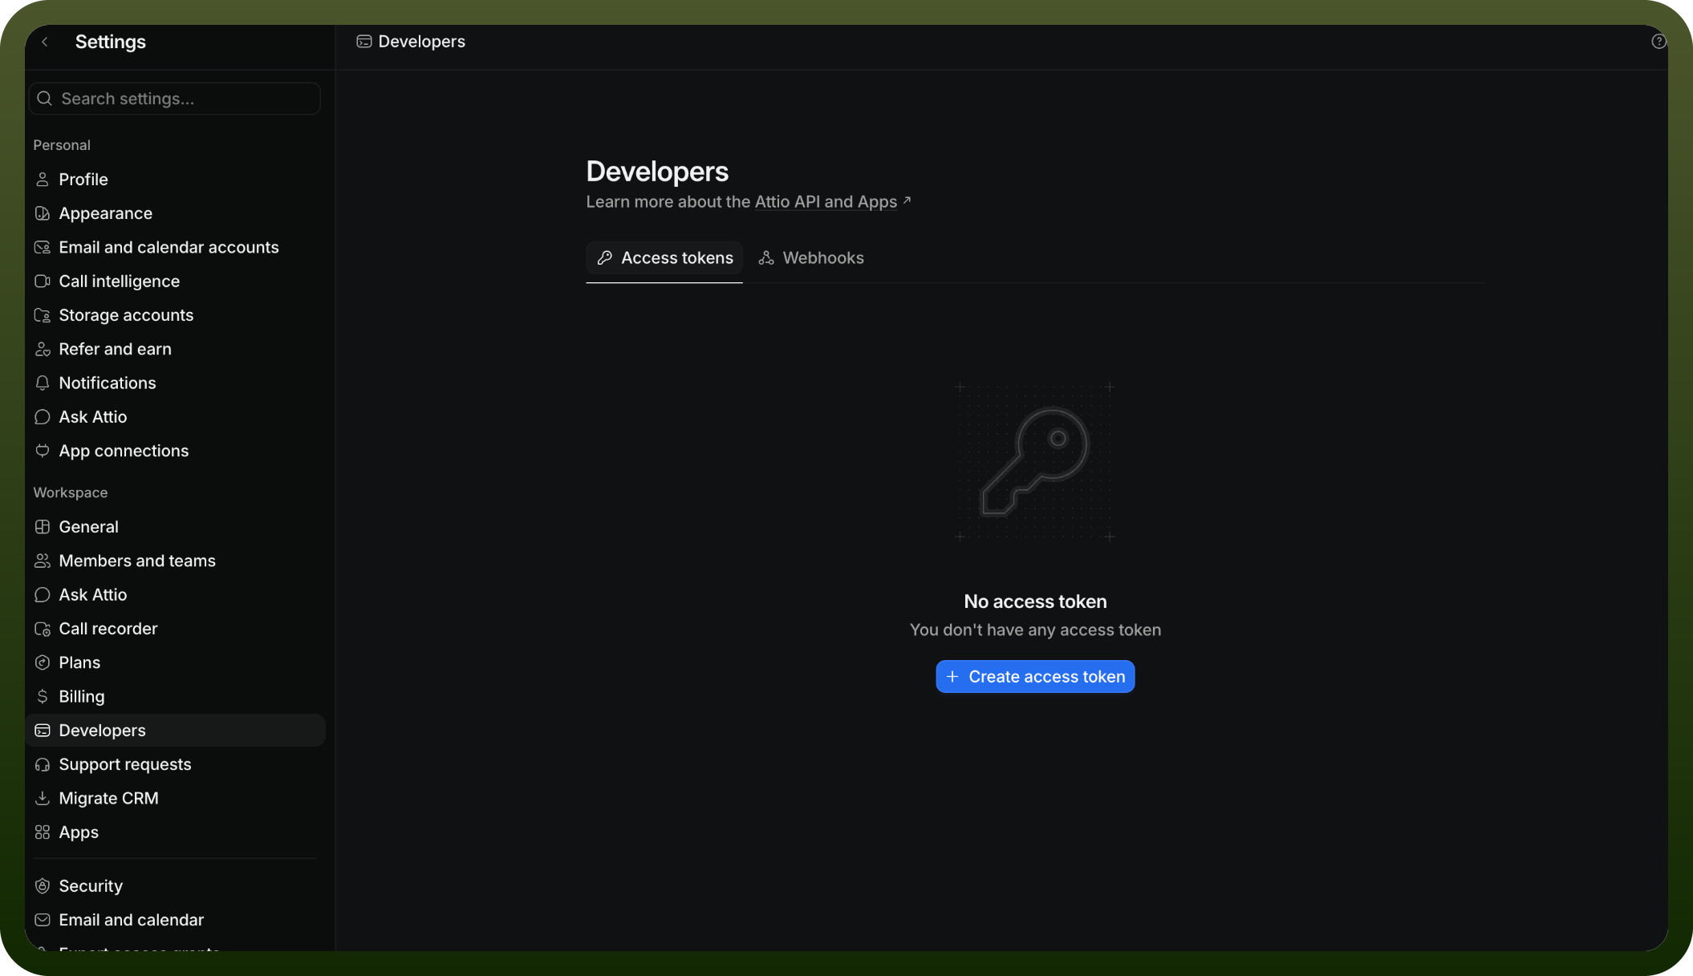Image resolution: width=1693 pixels, height=976 pixels.
Task: Open Plans settings
Action: 175,662
